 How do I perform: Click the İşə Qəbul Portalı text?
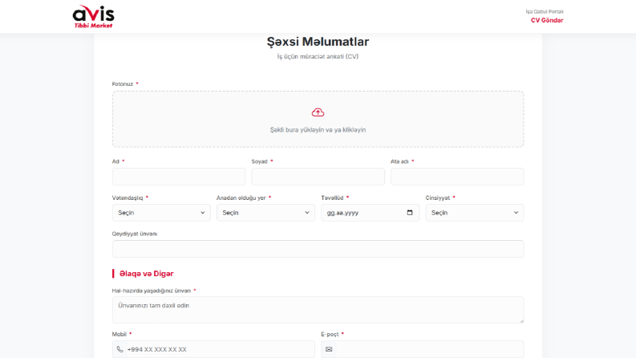[545, 12]
